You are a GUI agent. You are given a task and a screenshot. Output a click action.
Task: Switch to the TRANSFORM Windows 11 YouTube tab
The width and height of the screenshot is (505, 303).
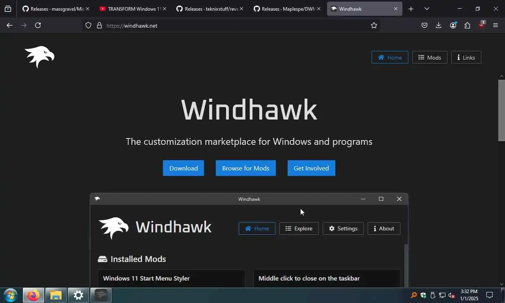point(133,9)
